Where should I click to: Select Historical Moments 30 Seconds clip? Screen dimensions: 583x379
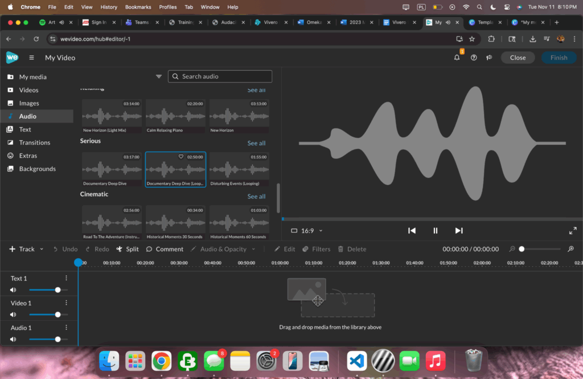pyautogui.click(x=175, y=222)
